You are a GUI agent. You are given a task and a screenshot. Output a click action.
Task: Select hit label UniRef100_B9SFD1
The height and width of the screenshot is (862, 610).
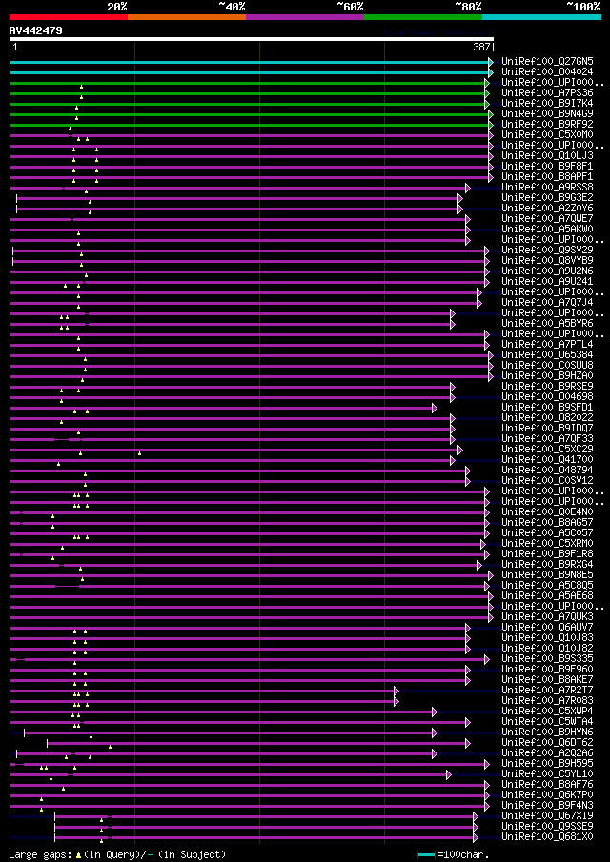547,408
